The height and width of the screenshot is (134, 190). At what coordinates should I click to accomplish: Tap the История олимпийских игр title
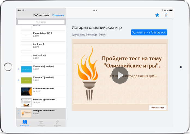point(96,28)
